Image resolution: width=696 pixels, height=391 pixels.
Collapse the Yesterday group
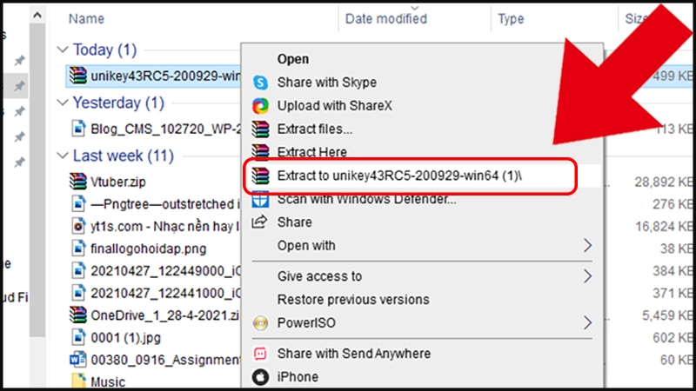pos(61,103)
